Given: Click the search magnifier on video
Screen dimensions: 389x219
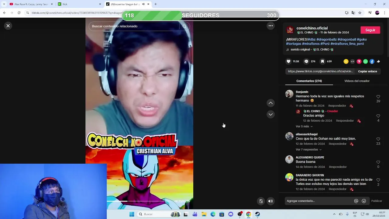Looking at the screenshot, I should 184,26.
